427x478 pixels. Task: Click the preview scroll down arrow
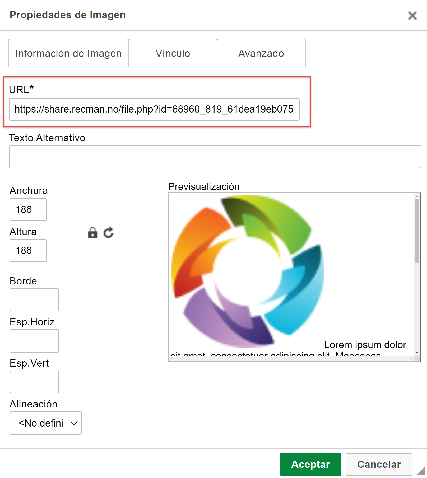coord(417,353)
